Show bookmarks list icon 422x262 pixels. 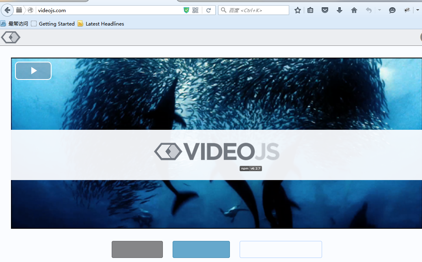click(310, 10)
